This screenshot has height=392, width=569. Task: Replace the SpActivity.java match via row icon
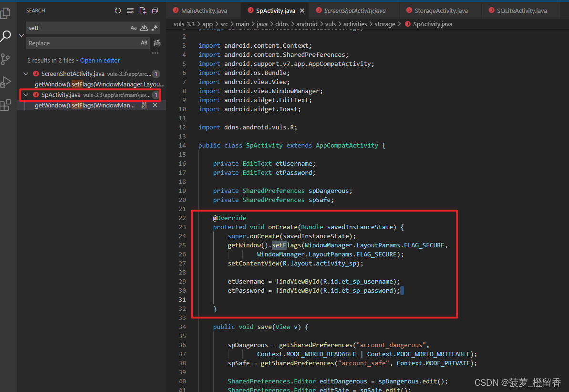coord(144,106)
